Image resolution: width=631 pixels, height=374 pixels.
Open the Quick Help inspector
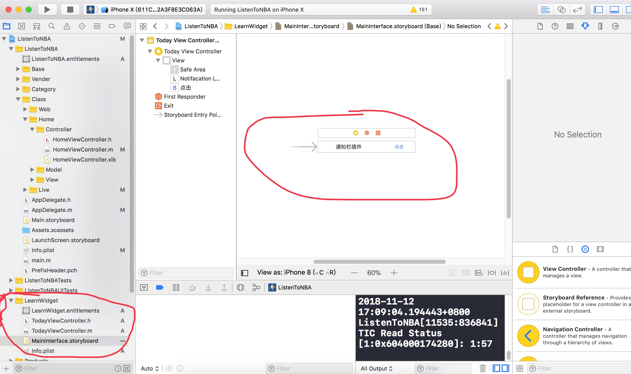(555, 26)
